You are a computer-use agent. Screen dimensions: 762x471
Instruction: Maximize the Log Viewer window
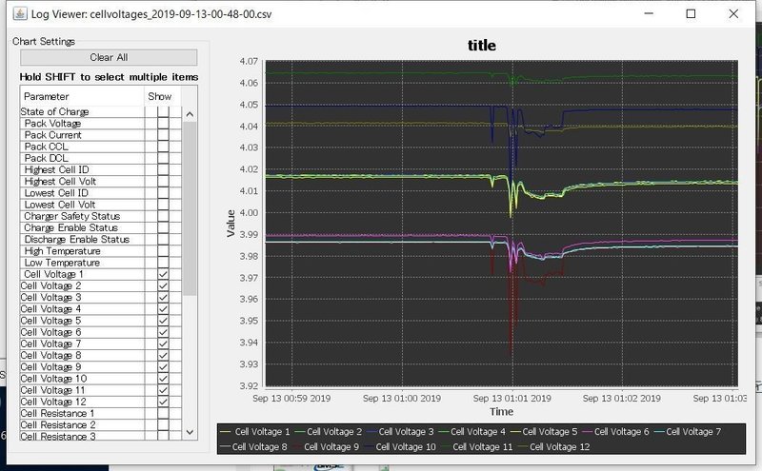pyautogui.click(x=691, y=13)
